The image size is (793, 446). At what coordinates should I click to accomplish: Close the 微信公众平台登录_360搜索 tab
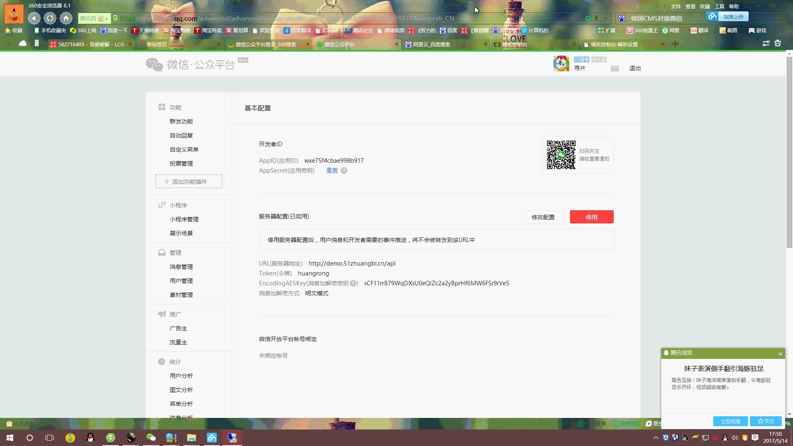click(x=308, y=44)
